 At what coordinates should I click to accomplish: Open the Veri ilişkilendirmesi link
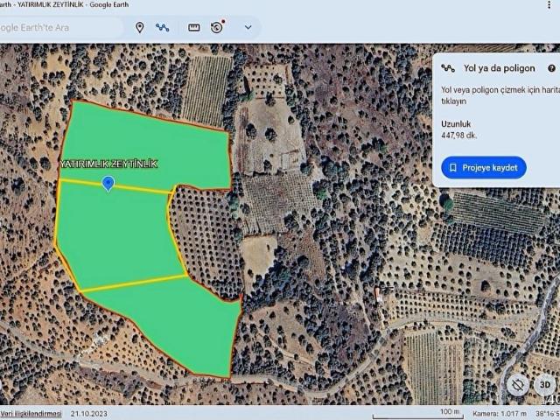31,414
